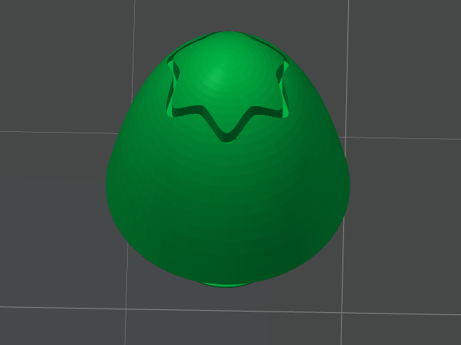
Task: Click the grid intersection at bottom right of egg
Action: 341,312
